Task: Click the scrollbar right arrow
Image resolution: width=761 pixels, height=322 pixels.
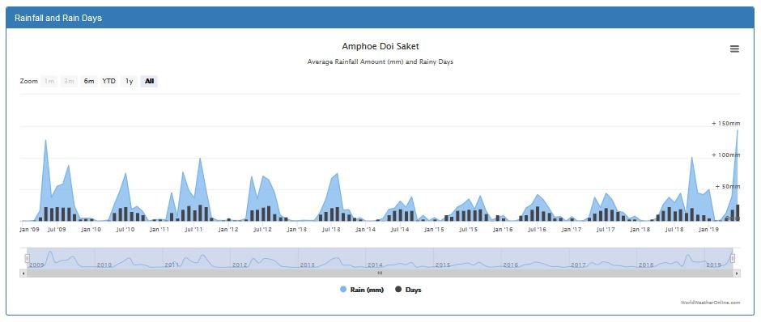Action: [738, 273]
